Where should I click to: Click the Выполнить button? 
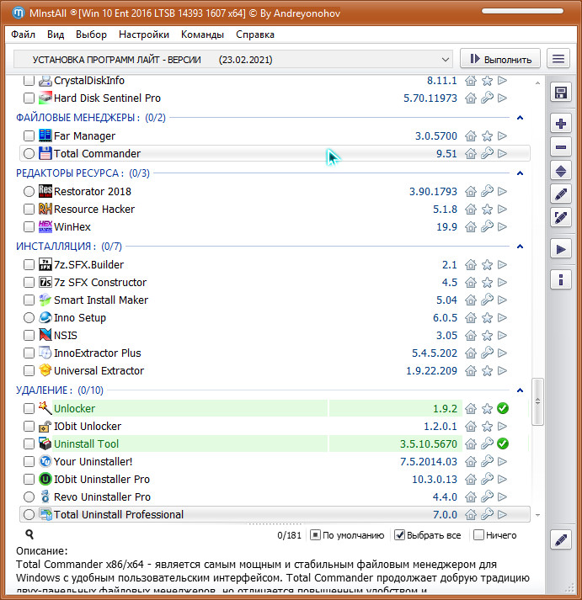(x=500, y=59)
